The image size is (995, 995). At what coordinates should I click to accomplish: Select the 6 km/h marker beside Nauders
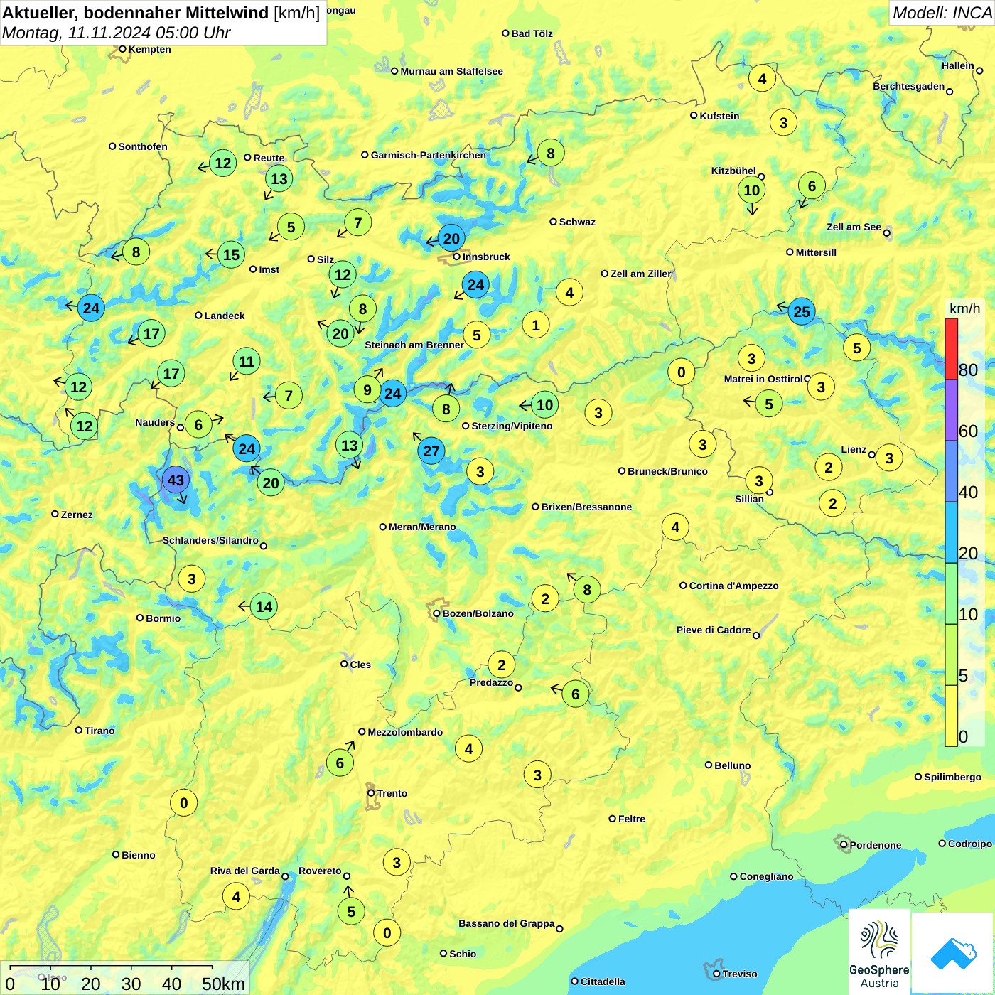198,425
